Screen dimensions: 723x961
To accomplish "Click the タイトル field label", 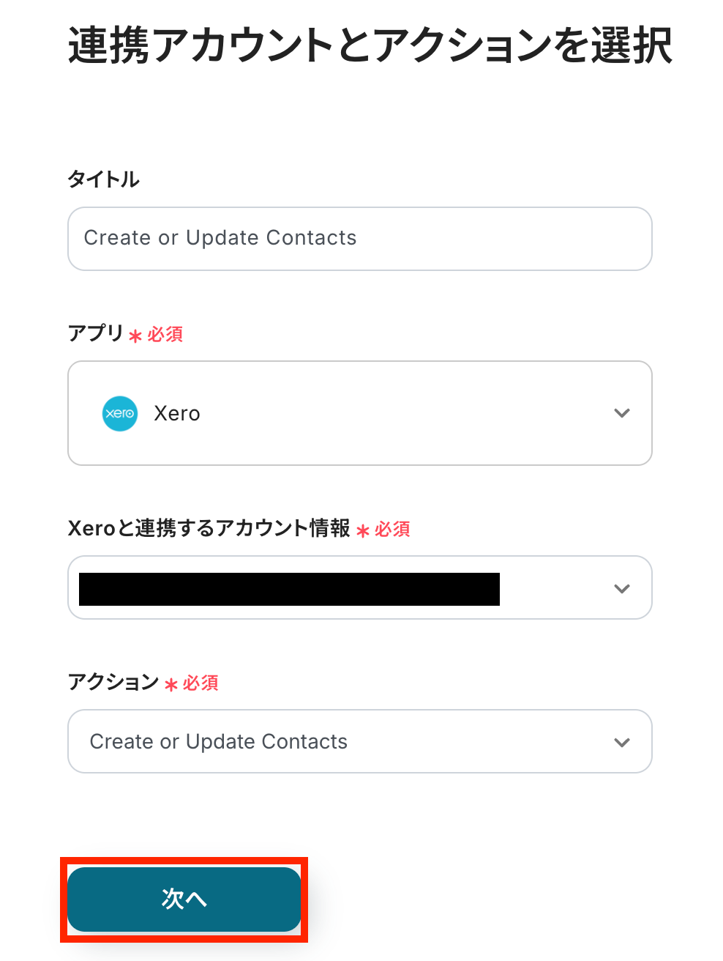I will tap(103, 179).
